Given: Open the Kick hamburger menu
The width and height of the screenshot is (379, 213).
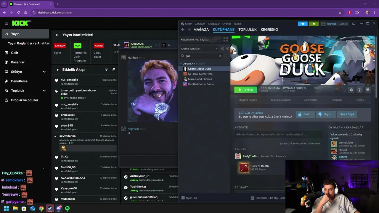Looking at the screenshot, I should point(6,23).
